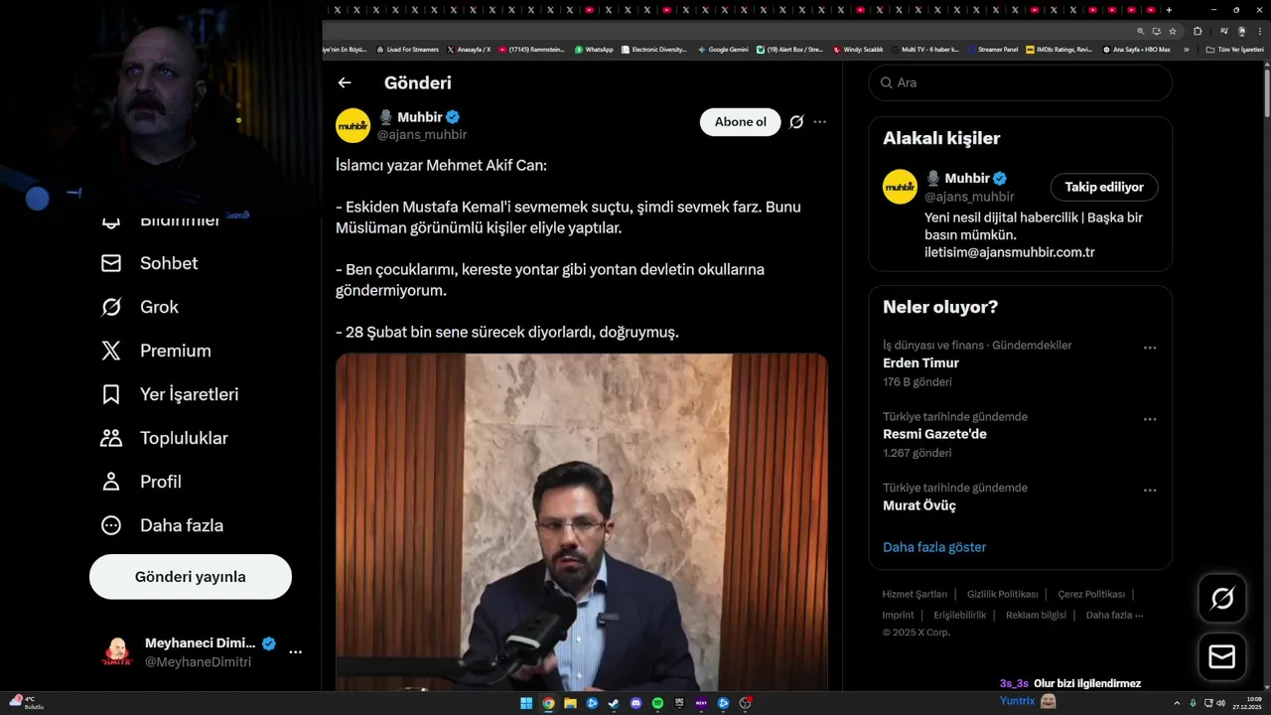Image resolution: width=1271 pixels, height=715 pixels.
Task: Click Daha fazla göster under trends
Action: pyautogui.click(x=934, y=547)
